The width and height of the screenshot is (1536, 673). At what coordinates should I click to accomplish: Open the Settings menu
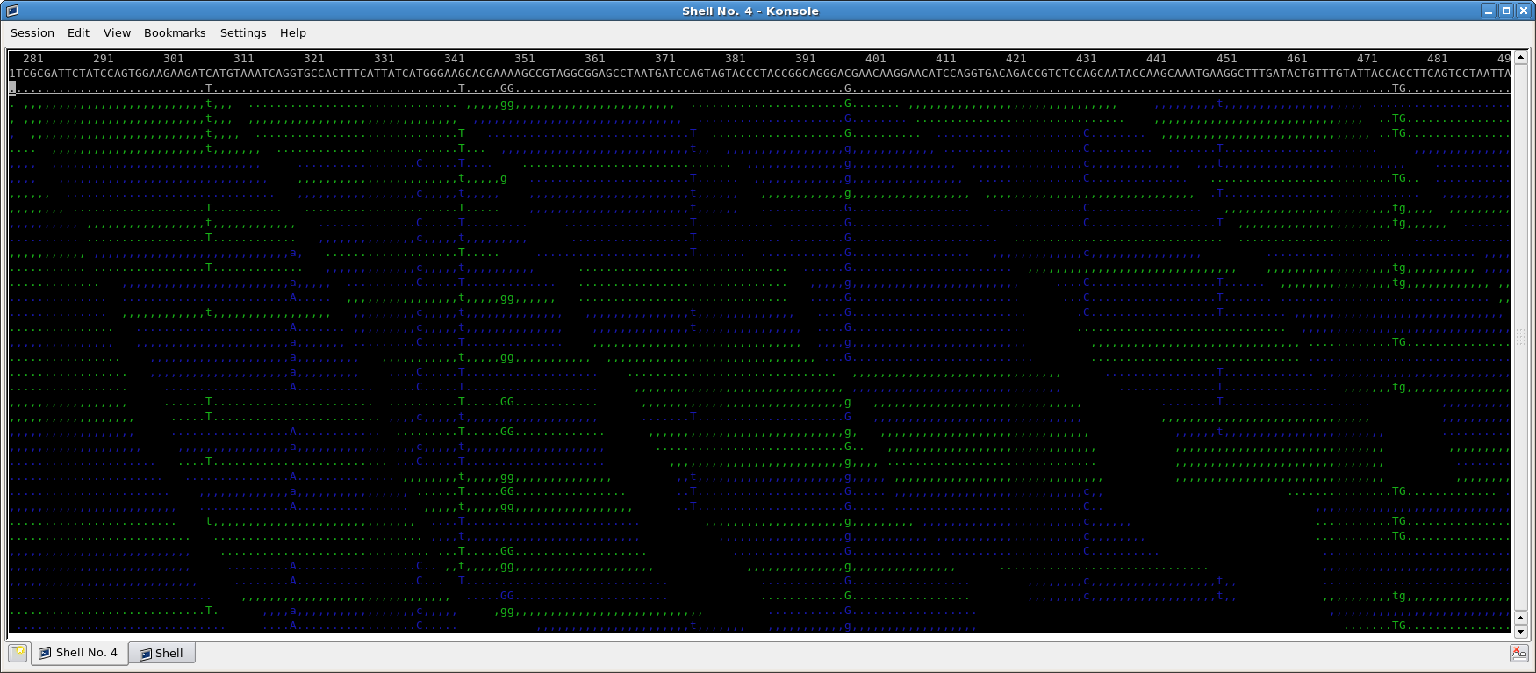click(x=243, y=32)
